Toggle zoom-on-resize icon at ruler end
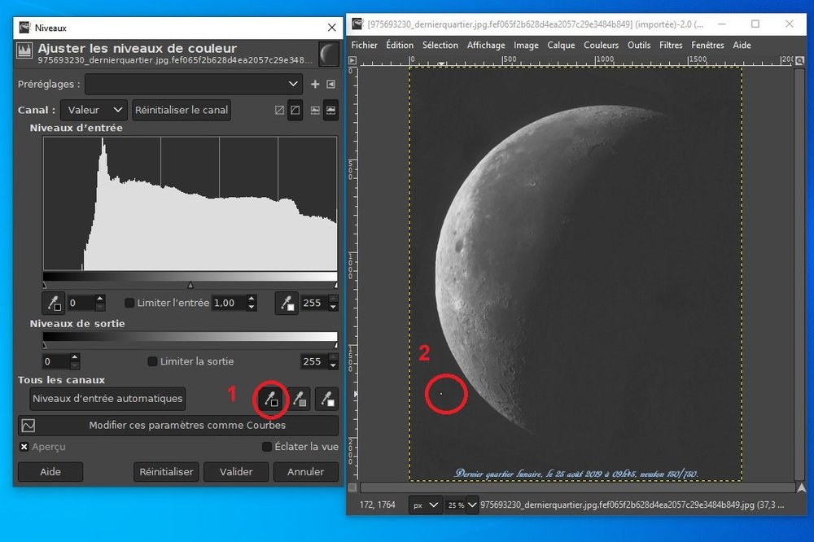The image size is (814, 542). coord(800,61)
